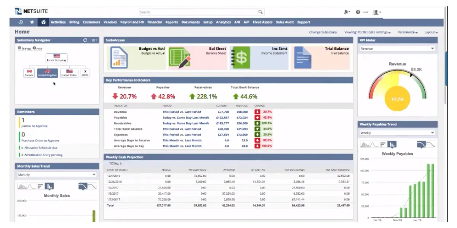This screenshot has height=228, width=457.
Task: Open the Budget vs Actual report icon
Action: [x=119, y=57]
